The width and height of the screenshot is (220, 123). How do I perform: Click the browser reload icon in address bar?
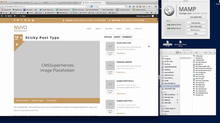click(87, 6)
